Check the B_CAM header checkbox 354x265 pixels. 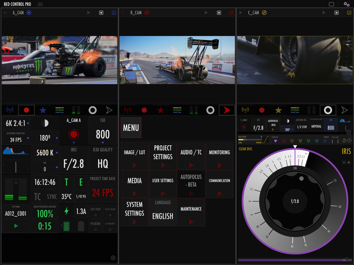(232, 12)
